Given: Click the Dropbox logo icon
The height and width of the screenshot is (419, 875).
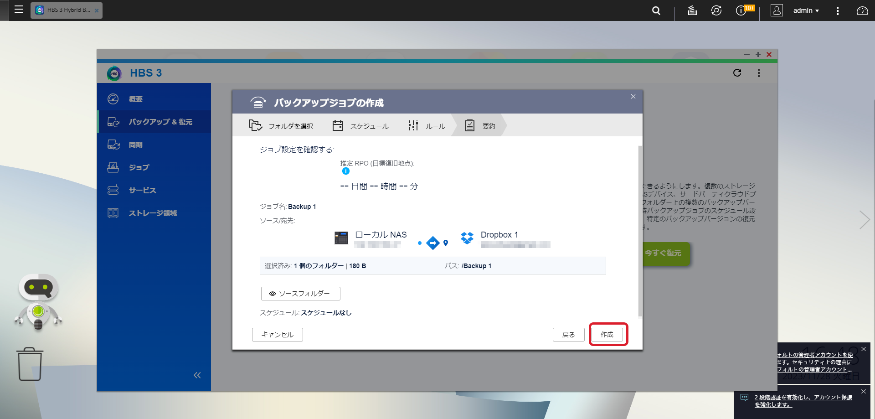Looking at the screenshot, I should (x=467, y=238).
